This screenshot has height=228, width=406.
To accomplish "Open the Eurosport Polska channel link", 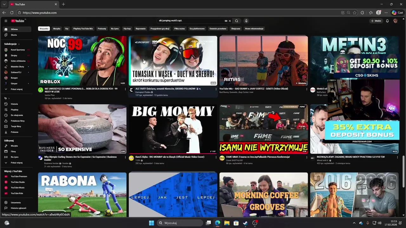I will click(x=143, y=92).
